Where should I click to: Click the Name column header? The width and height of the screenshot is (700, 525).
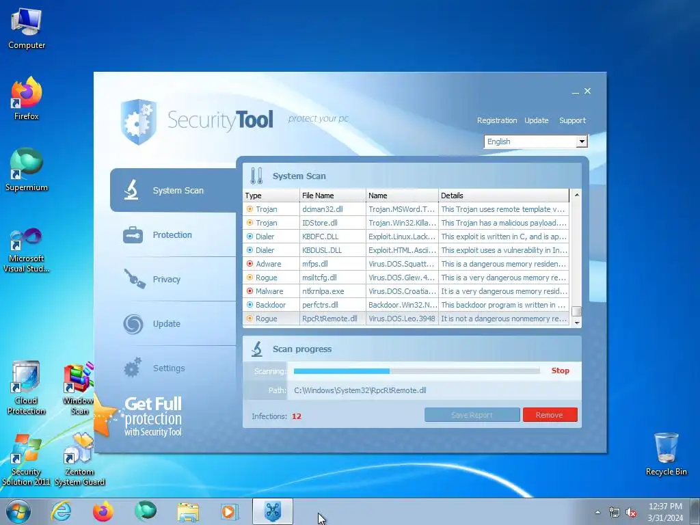pyautogui.click(x=402, y=196)
